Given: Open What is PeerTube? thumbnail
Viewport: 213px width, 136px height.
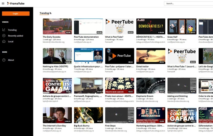Looking at the screenshot, I should pyautogui.click(x=120, y=27).
